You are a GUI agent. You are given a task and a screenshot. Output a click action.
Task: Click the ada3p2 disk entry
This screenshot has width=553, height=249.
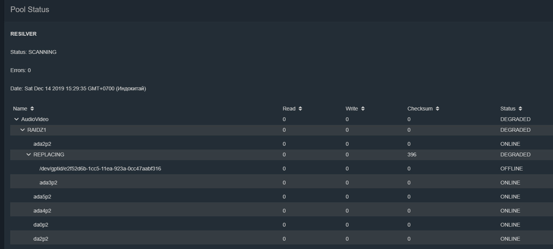[x=48, y=183]
